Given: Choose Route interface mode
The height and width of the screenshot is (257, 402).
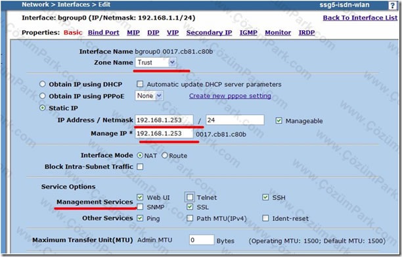Looking at the screenshot, I should coord(165,155).
